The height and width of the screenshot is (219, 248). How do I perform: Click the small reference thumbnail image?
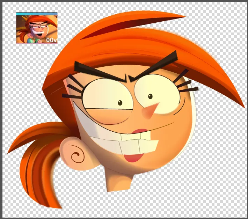pos(36,28)
